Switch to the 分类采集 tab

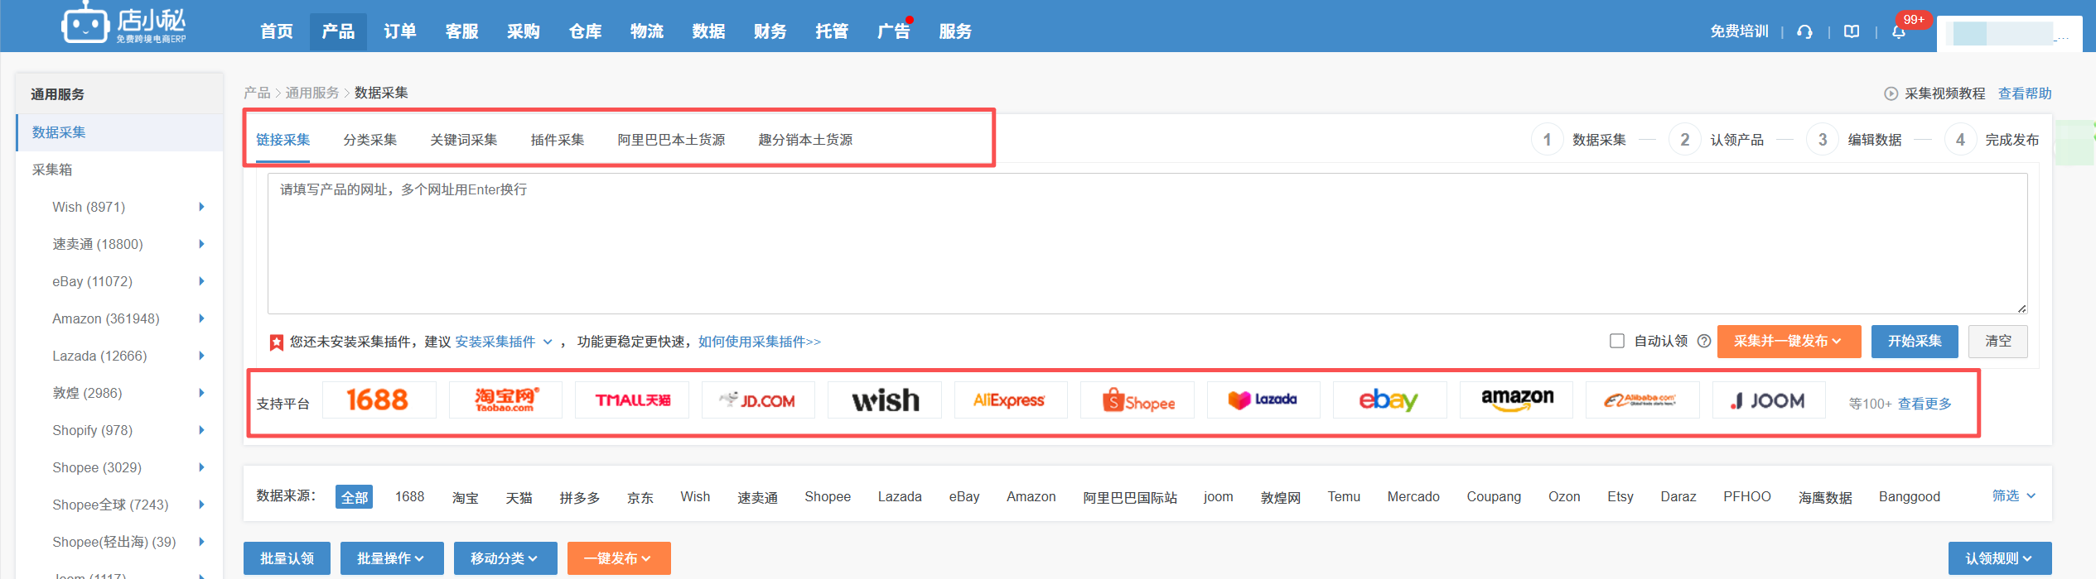point(369,140)
